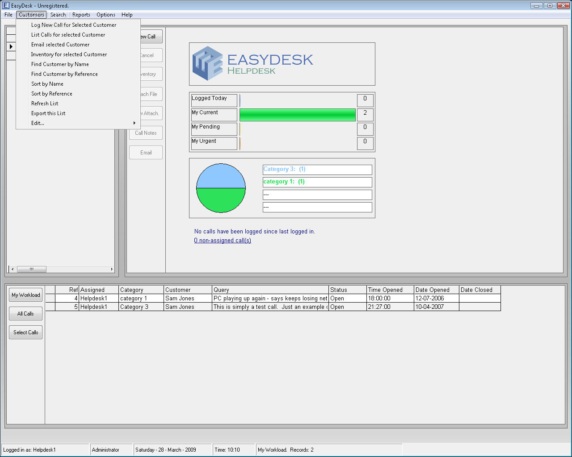Click the 'PC playing up again' query cell

coord(270,299)
